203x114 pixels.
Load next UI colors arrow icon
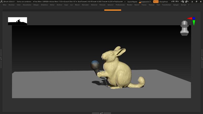click(177, 2)
